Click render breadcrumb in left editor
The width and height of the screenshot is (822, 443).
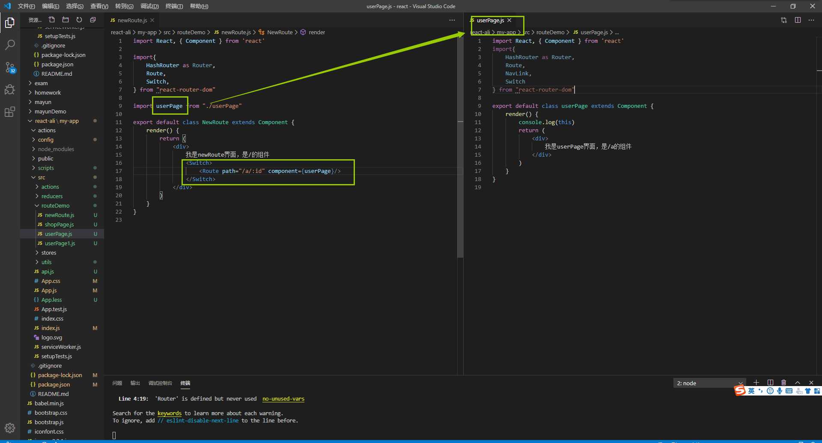pos(317,32)
